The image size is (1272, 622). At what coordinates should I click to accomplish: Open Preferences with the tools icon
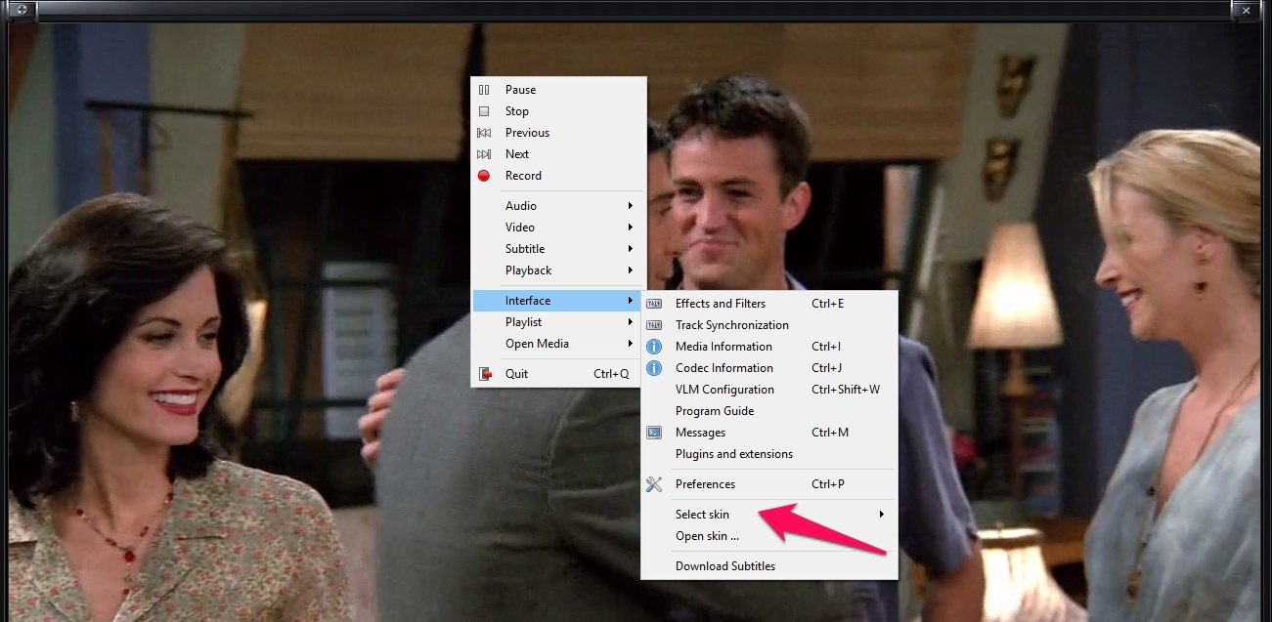pyautogui.click(x=655, y=484)
